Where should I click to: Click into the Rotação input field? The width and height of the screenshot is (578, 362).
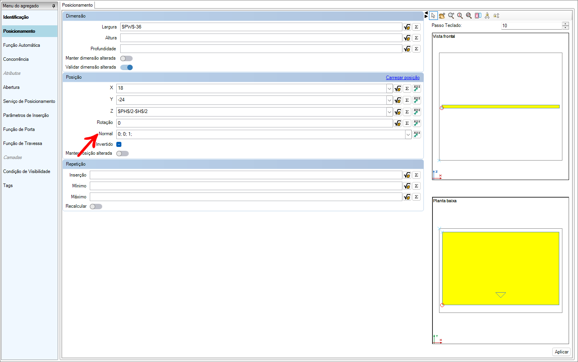[x=254, y=123]
